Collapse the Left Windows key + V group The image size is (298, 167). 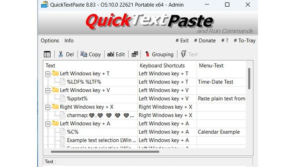48,90
